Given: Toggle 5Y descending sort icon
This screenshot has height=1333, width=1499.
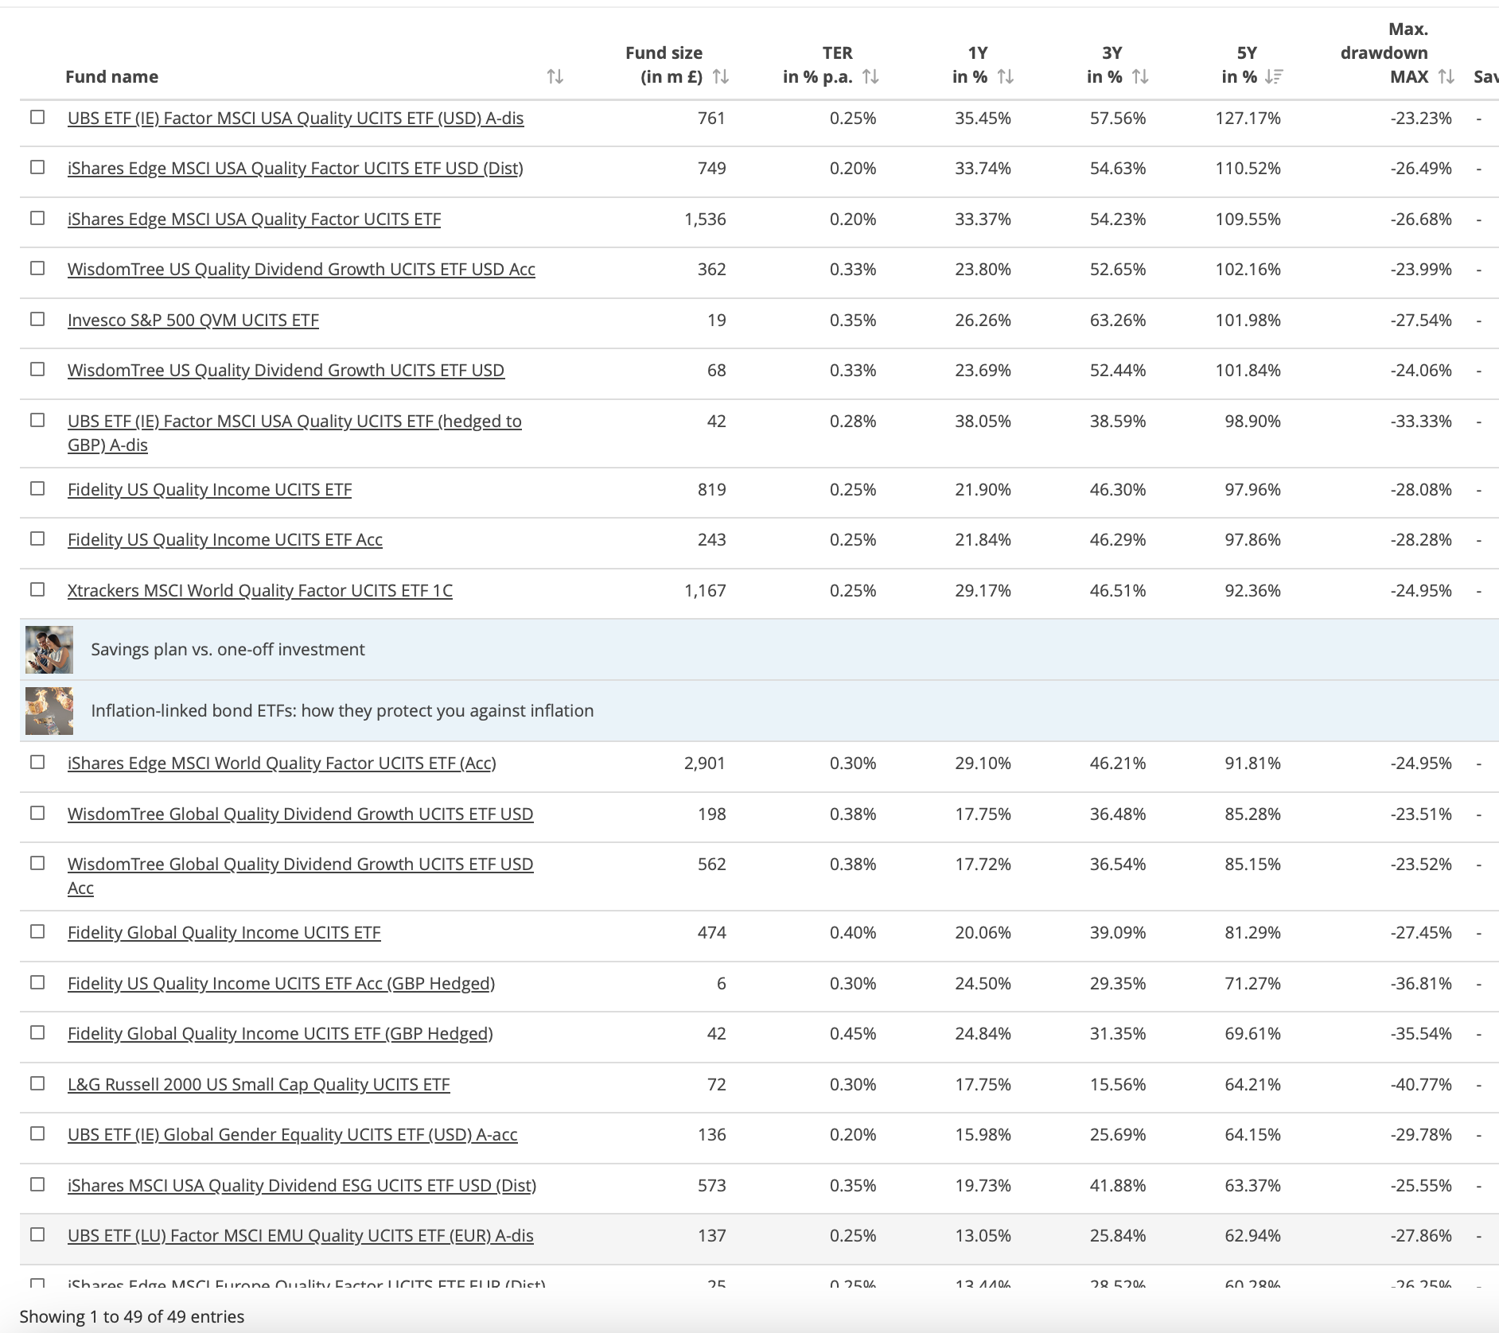Looking at the screenshot, I should [x=1274, y=76].
